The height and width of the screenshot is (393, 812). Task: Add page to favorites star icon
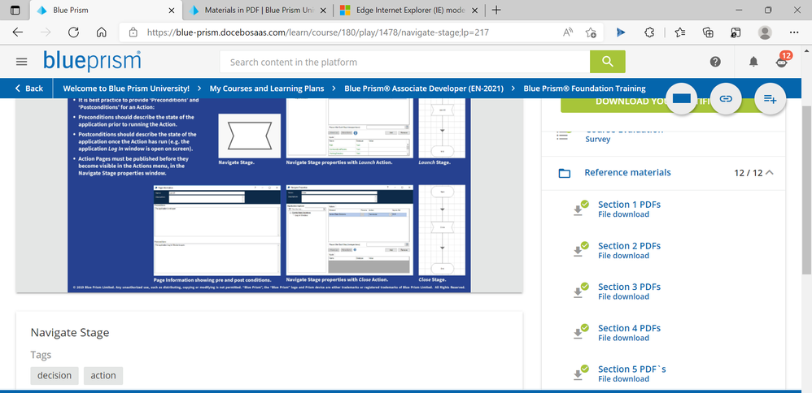[591, 32]
